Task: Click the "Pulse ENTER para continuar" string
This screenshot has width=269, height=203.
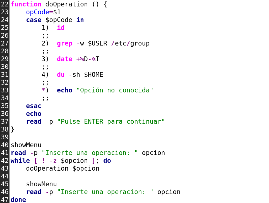Action: [x=111, y=122]
